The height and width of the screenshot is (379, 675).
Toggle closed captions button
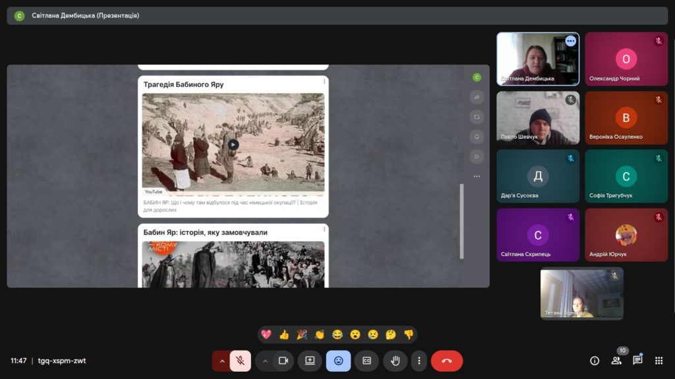click(367, 361)
